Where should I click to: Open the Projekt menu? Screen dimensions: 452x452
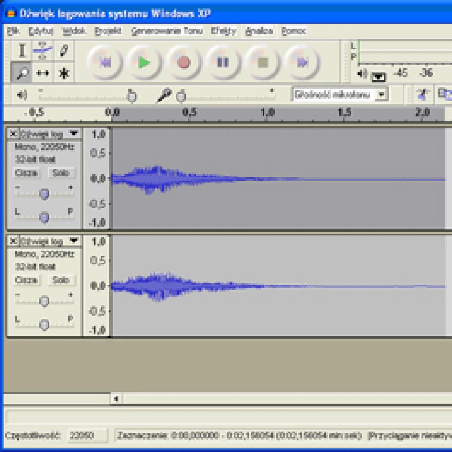point(108,31)
